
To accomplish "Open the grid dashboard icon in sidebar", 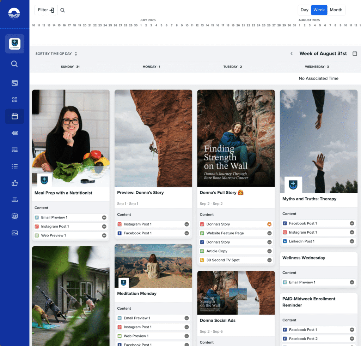I will pos(14,100).
